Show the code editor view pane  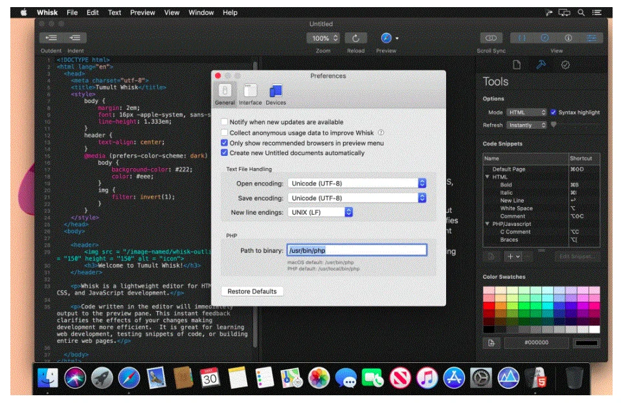[522, 38]
